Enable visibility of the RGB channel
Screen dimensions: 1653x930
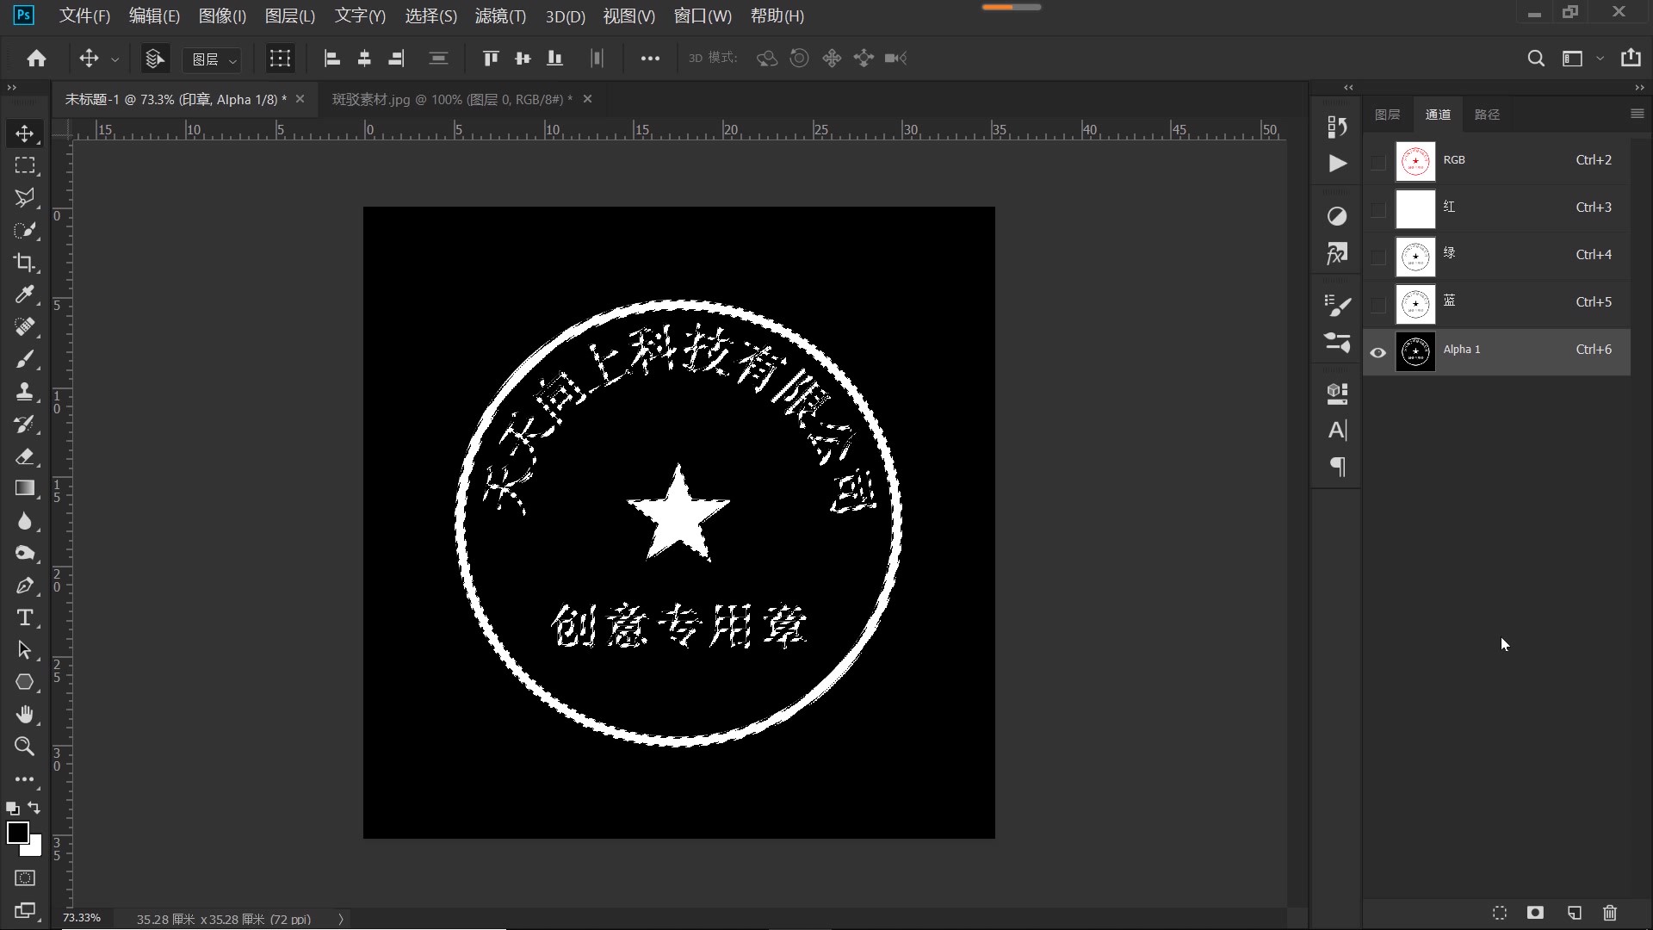click(1377, 161)
